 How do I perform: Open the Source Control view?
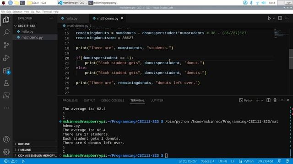[6, 45]
